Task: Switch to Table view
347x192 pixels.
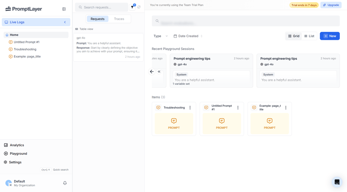Action: pyautogui.click(x=84, y=29)
